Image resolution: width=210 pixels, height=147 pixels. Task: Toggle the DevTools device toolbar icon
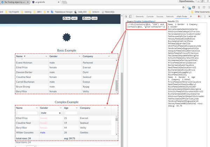pos(130,16)
